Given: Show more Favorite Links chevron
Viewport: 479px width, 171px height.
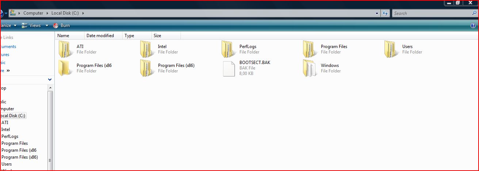Looking at the screenshot, I should click(8, 71).
